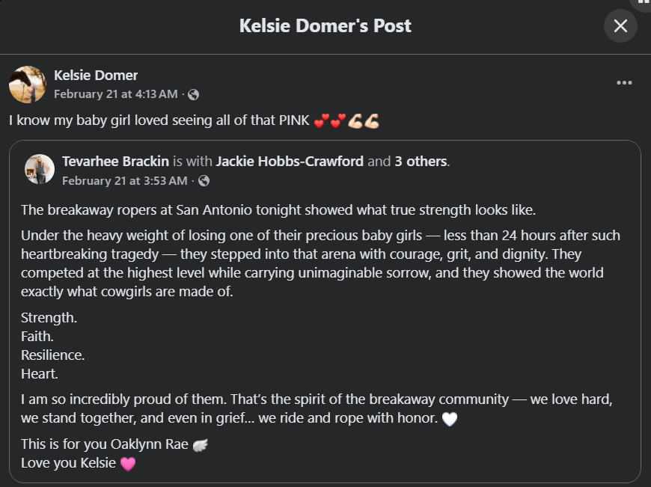
Task: Click the wing emoji after Oaklynn Rae
Action: pyautogui.click(x=200, y=445)
